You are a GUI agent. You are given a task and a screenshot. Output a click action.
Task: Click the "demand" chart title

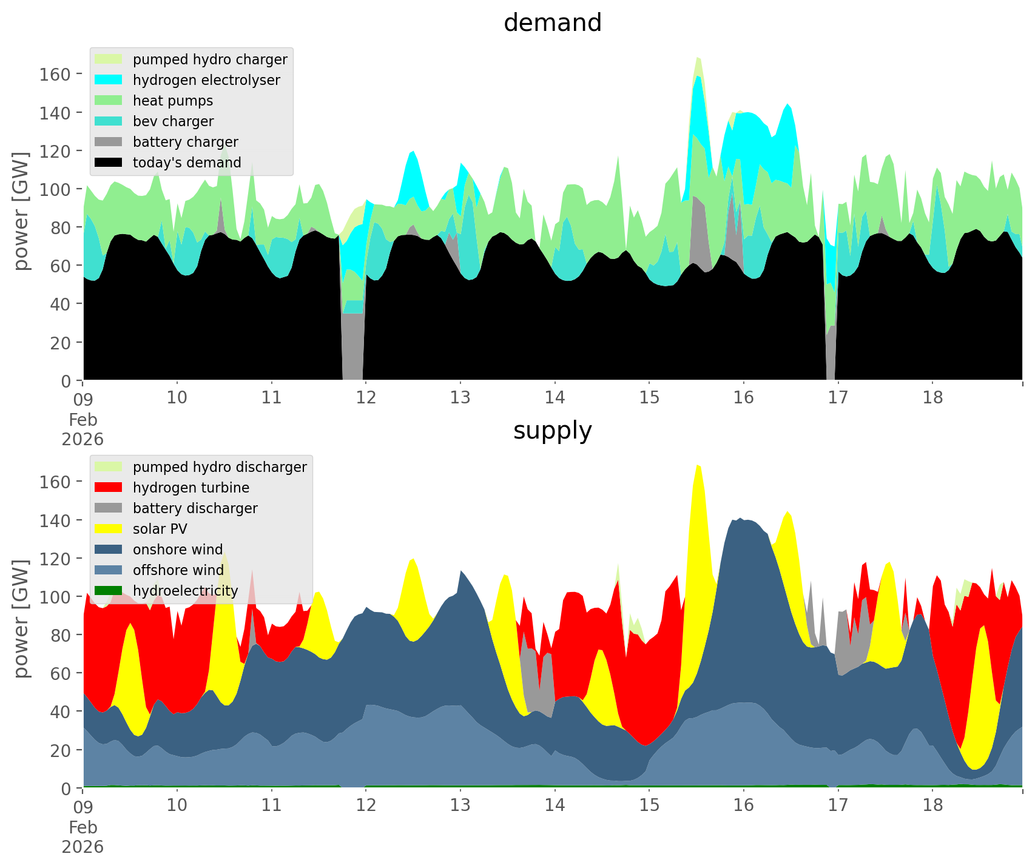[x=552, y=23]
